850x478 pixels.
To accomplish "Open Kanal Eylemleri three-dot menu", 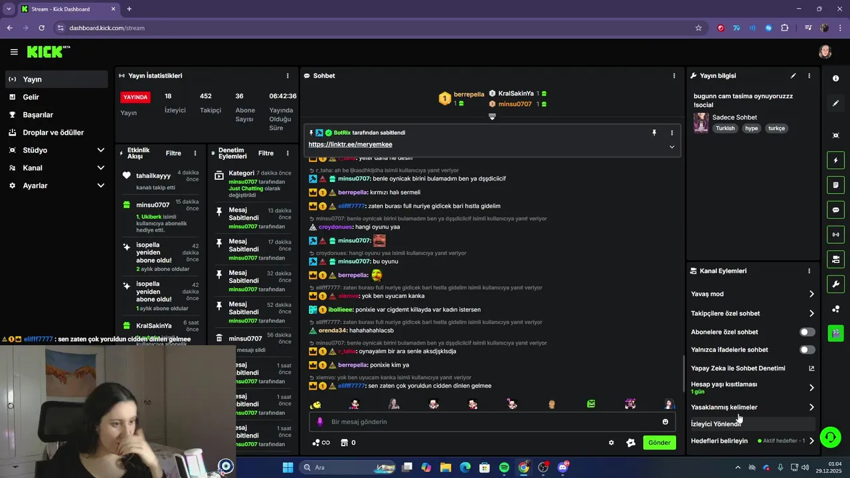I will [x=809, y=271].
